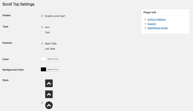Click the 'Plugin Info' panel heading
This screenshot has height=111, width=193.
pyautogui.click(x=150, y=12)
